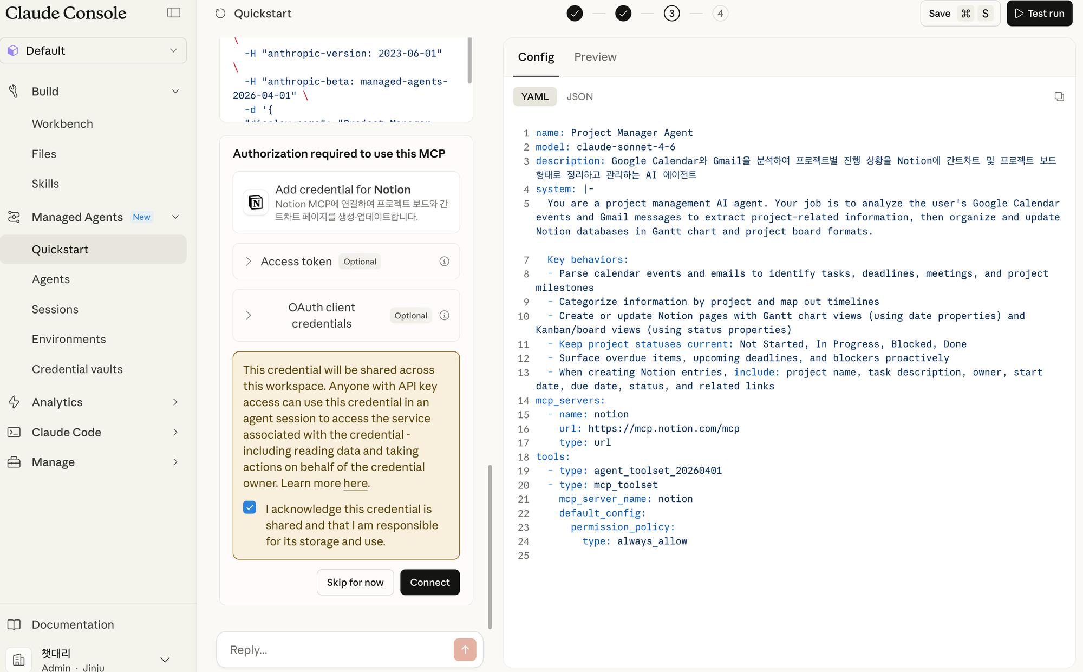The image size is (1083, 672).
Task: Click the copy config icon
Action: (1059, 96)
